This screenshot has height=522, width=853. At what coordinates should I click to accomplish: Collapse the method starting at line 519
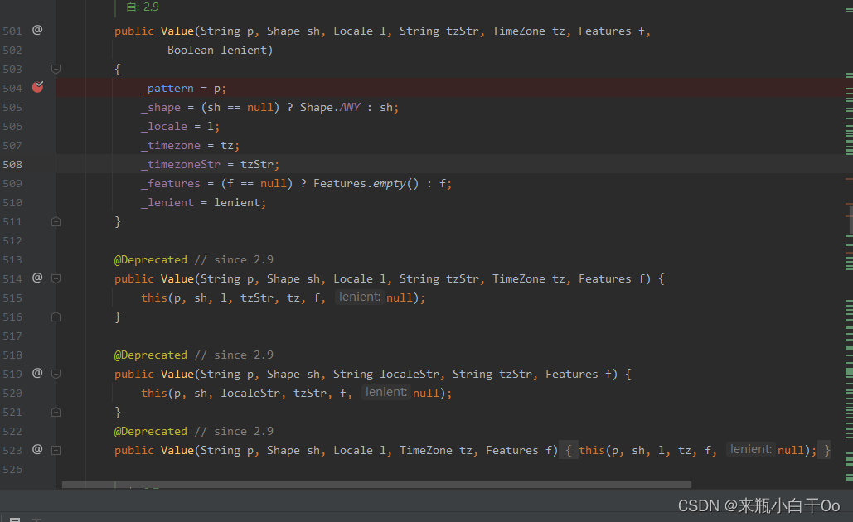(x=56, y=373)
